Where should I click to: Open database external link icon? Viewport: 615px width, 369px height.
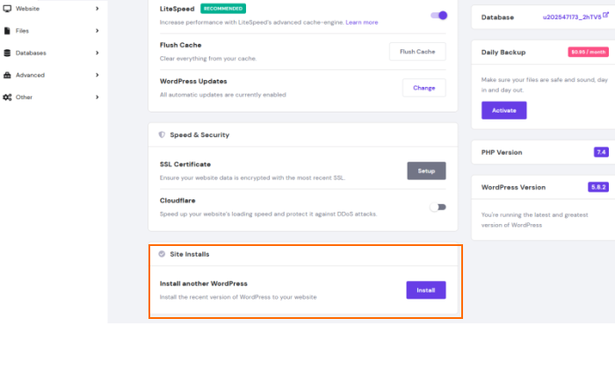click(x=605, y=15)
